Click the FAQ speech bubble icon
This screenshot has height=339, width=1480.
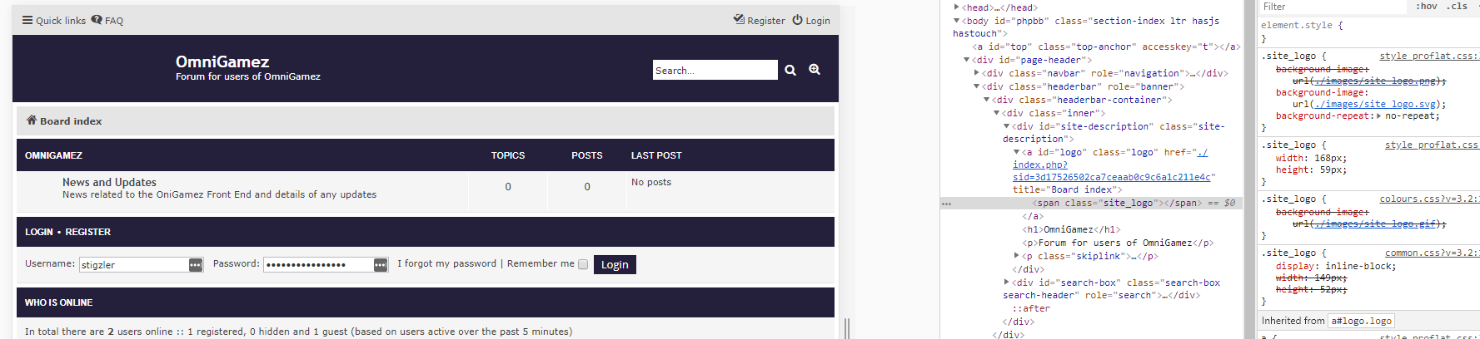[97, 20]
